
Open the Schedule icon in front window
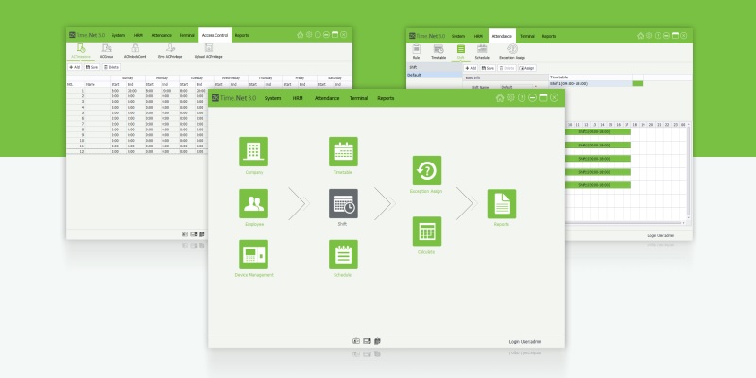(x=343, y=254)
